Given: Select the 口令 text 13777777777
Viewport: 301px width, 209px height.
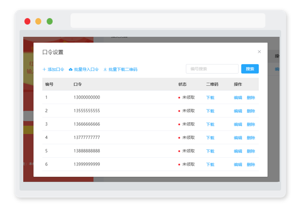Looking at the screenshot, I should pyautogui.click(x=87, y=138).
